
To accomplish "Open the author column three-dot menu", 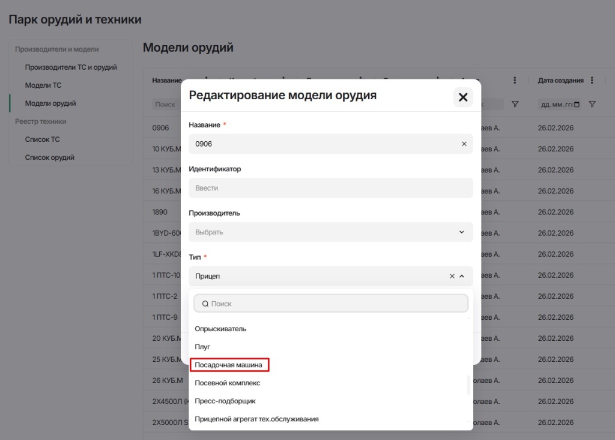I will (515, 81).
